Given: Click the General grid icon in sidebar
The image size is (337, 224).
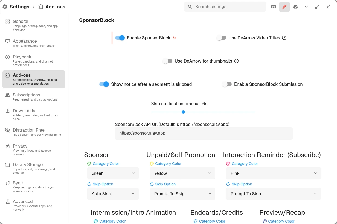Looking at the screenshot, I should (x=8, y=21).
